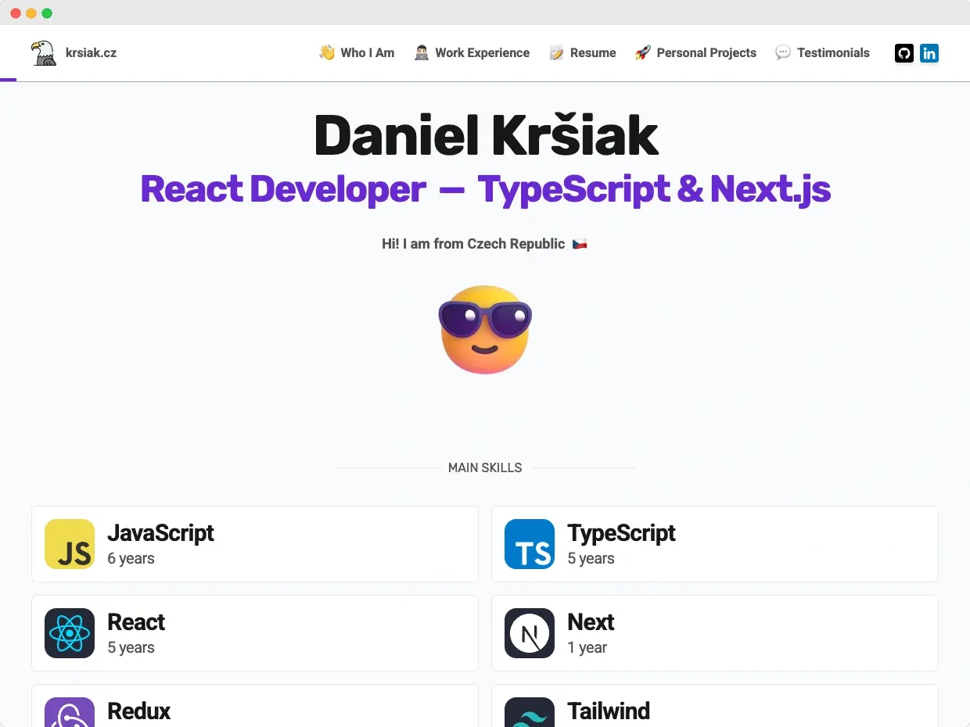The height and width of the screenshot is (727, 970).
Task: Click the waving hand emoji icon
Action: click(x=327, y=52)
